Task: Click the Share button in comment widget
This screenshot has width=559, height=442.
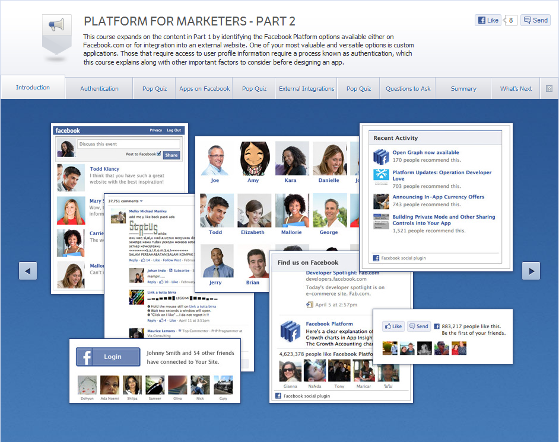Action: (x=171, y=155)
